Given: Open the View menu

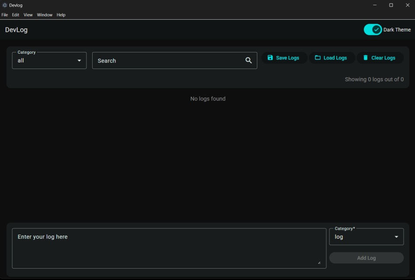Looking at the screenshot, I should tap(28, 14).
